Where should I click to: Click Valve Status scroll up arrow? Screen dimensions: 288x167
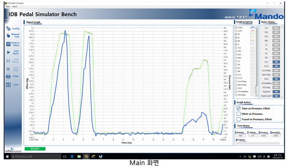(282, 27)
